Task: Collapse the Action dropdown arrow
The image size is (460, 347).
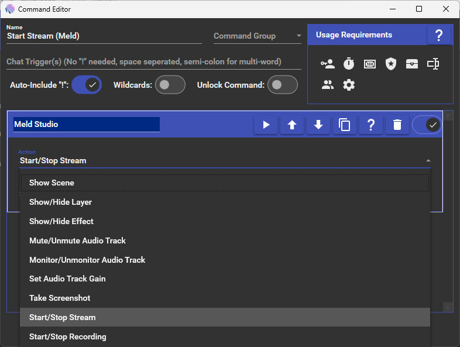Action: pyautogui.click(x=428, y=161)
